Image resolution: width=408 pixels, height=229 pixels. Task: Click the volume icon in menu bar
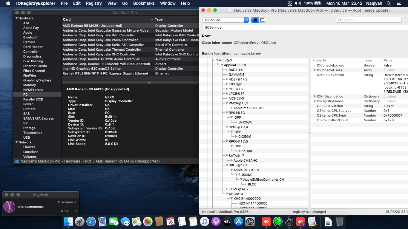(298, 3)
